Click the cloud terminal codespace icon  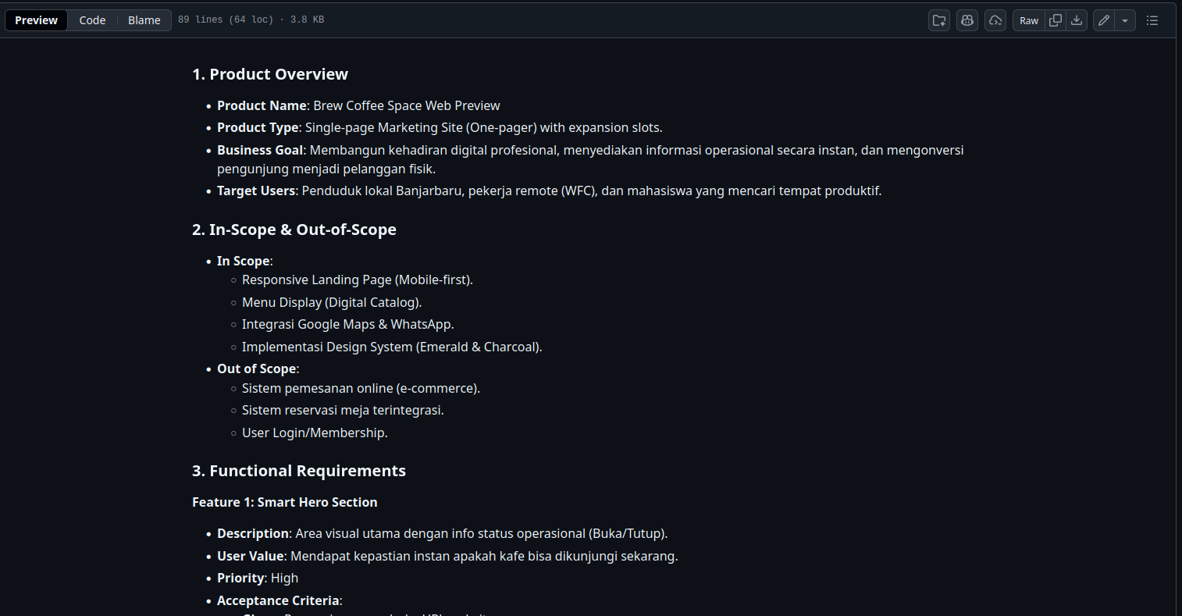coord(995,20)
